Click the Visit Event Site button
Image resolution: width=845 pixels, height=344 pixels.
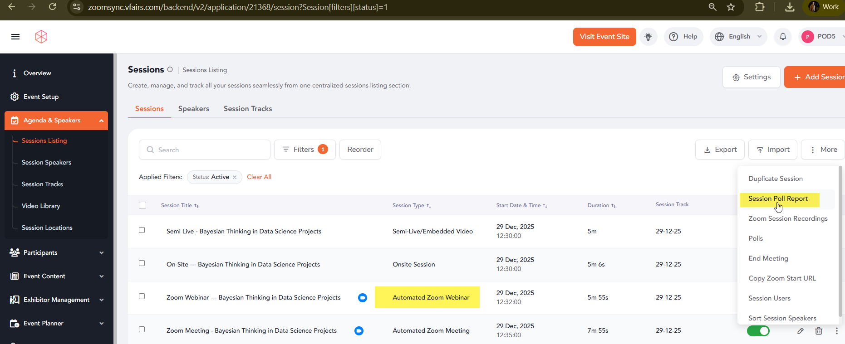tap(604, 37)
